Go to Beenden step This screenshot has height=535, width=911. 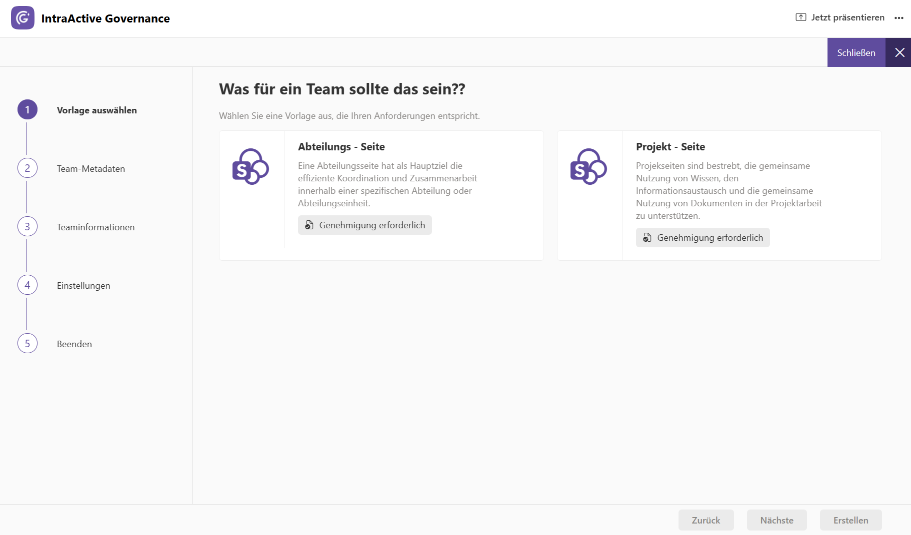pos(74,344)
